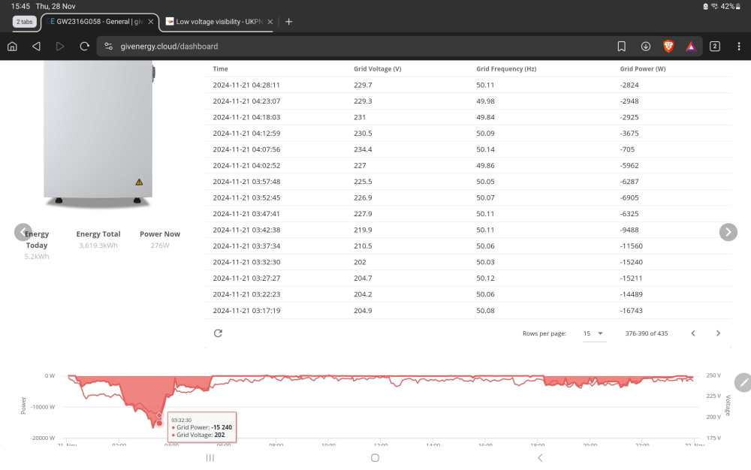Open the downloads icon in the toolbar
This screenshot has height=470, width=751.
(x=646, y=47)
